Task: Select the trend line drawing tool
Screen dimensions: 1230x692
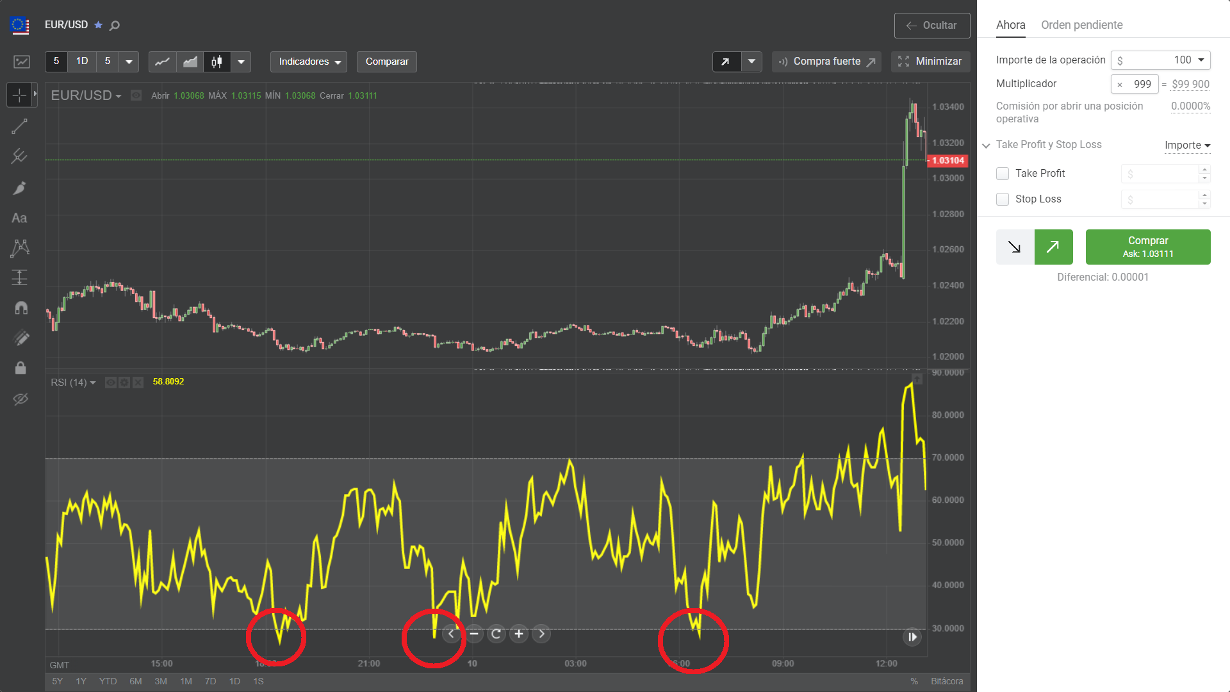Action: pos(19,126)
